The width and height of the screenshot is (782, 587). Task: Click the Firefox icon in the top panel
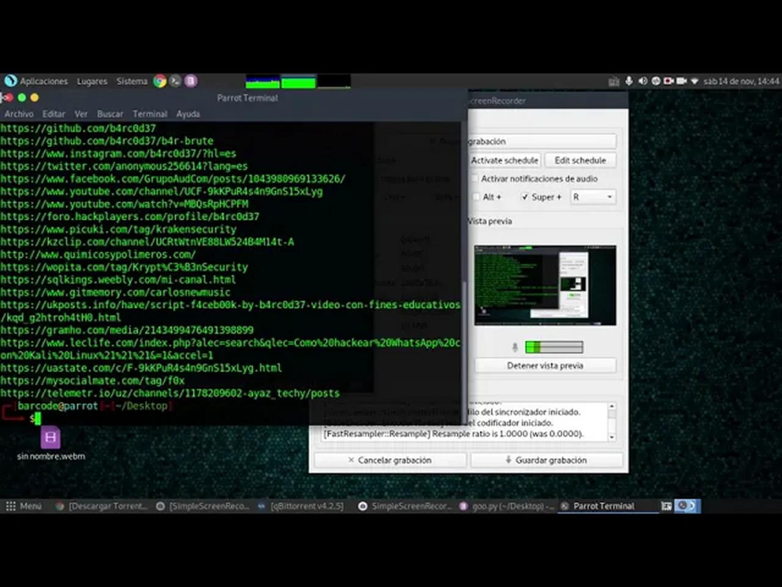click(159, 81)
